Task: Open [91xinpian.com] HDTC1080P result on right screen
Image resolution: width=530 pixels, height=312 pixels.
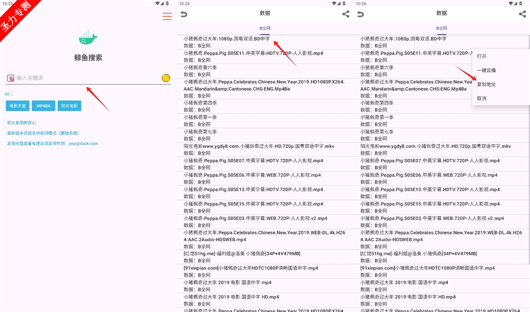Action: pyautogui.click(x=442, y=271)
